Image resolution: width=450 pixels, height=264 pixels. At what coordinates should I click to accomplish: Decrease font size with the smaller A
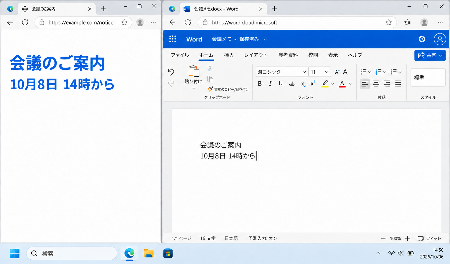point(337,72)
